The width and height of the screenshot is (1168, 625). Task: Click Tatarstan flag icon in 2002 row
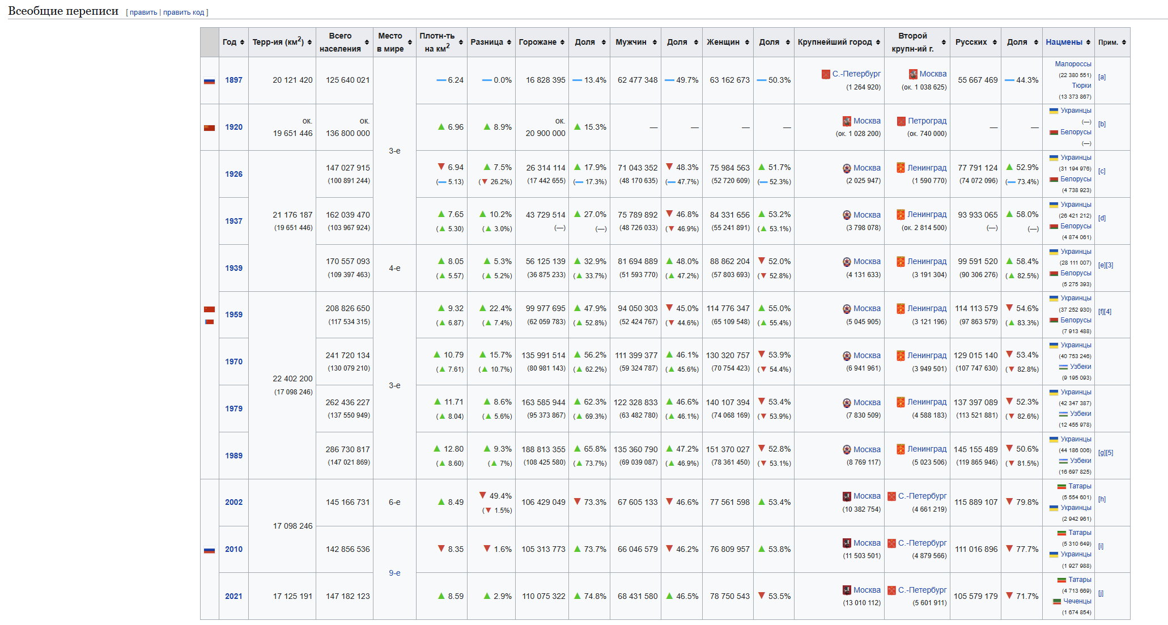coord(1061,487)
